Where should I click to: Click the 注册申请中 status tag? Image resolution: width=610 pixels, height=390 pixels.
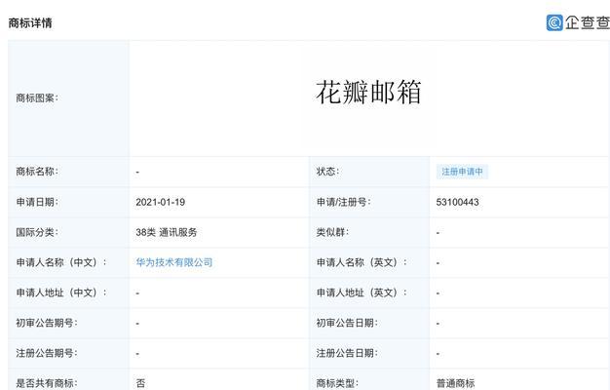pos(462,172)
